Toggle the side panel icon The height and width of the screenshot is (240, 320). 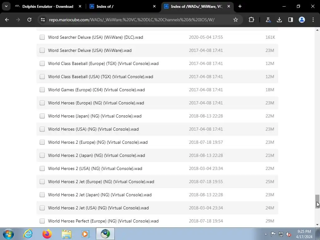[290, 20]
